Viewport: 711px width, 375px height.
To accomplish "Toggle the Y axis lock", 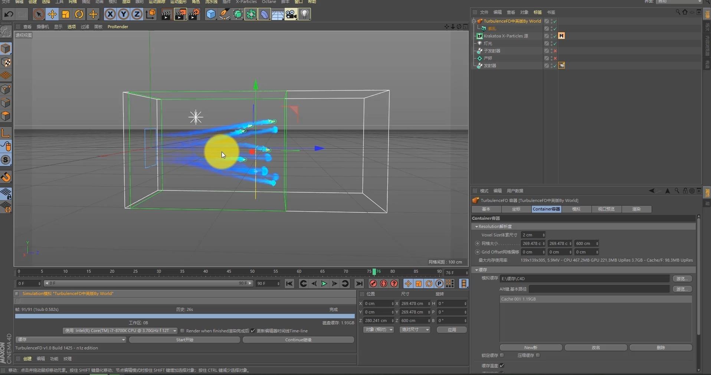I will tap(123, 14).
